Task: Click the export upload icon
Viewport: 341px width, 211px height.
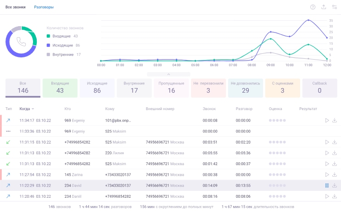Action: [x=324, y=7]
